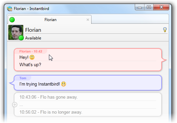
Task: Minimize the Instantbird window
Action: pos(140,7)
